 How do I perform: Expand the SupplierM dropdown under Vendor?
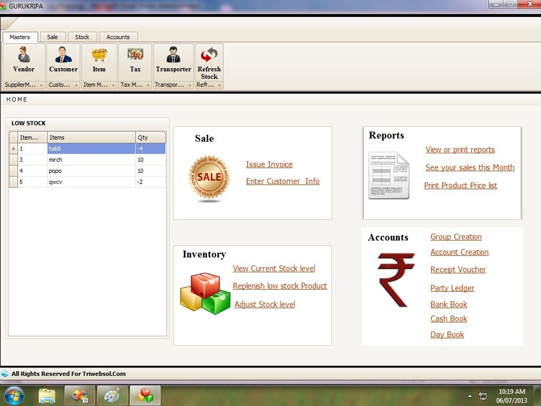point(42,85)
